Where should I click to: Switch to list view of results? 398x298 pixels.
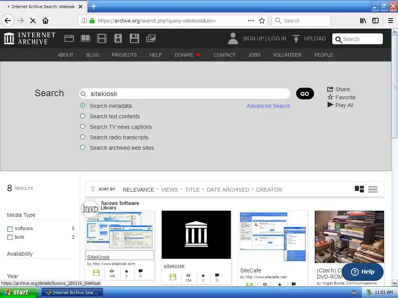click(373, 189)
